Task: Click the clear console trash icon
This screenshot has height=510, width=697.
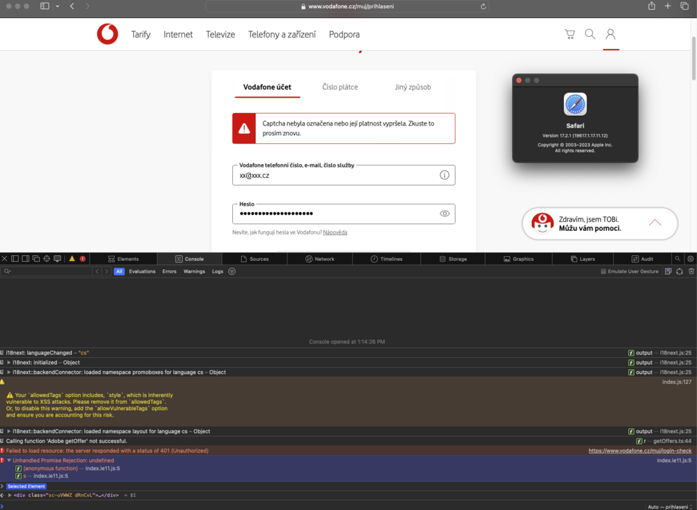Action: pos(691,271)
